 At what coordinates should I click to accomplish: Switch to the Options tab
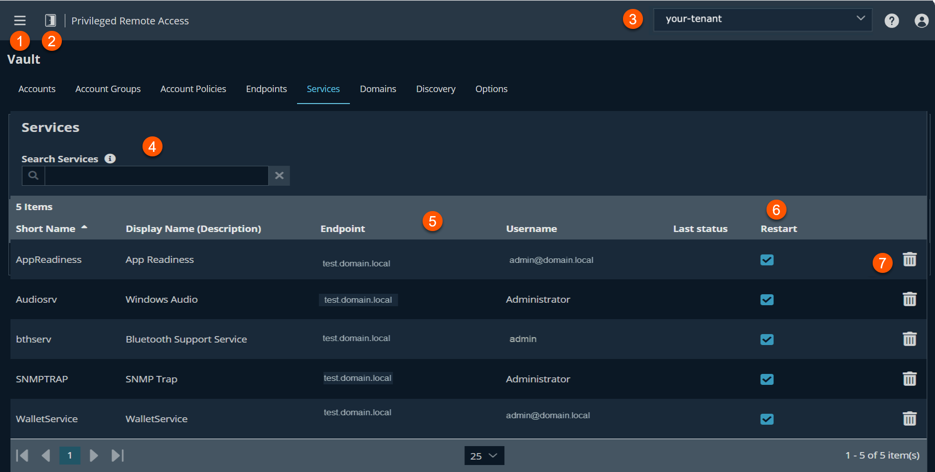click(491, 89)
